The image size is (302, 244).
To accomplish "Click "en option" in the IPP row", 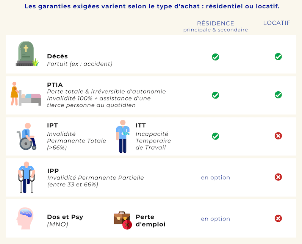I will click(x=215, y=177).
